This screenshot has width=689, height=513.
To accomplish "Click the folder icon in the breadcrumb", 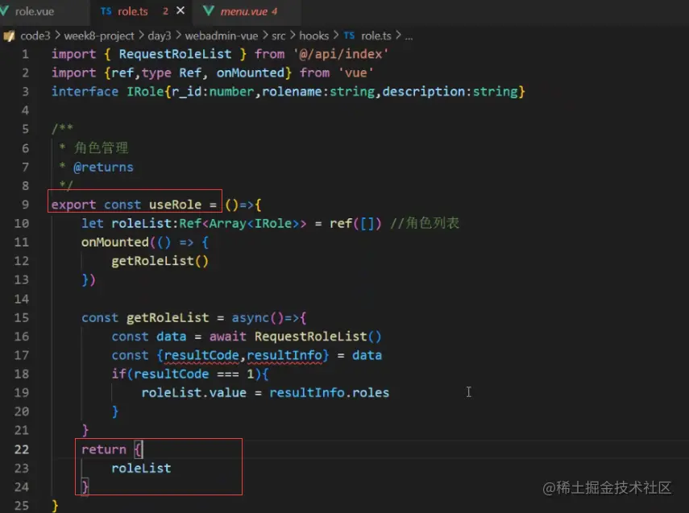I will [9, 35].
